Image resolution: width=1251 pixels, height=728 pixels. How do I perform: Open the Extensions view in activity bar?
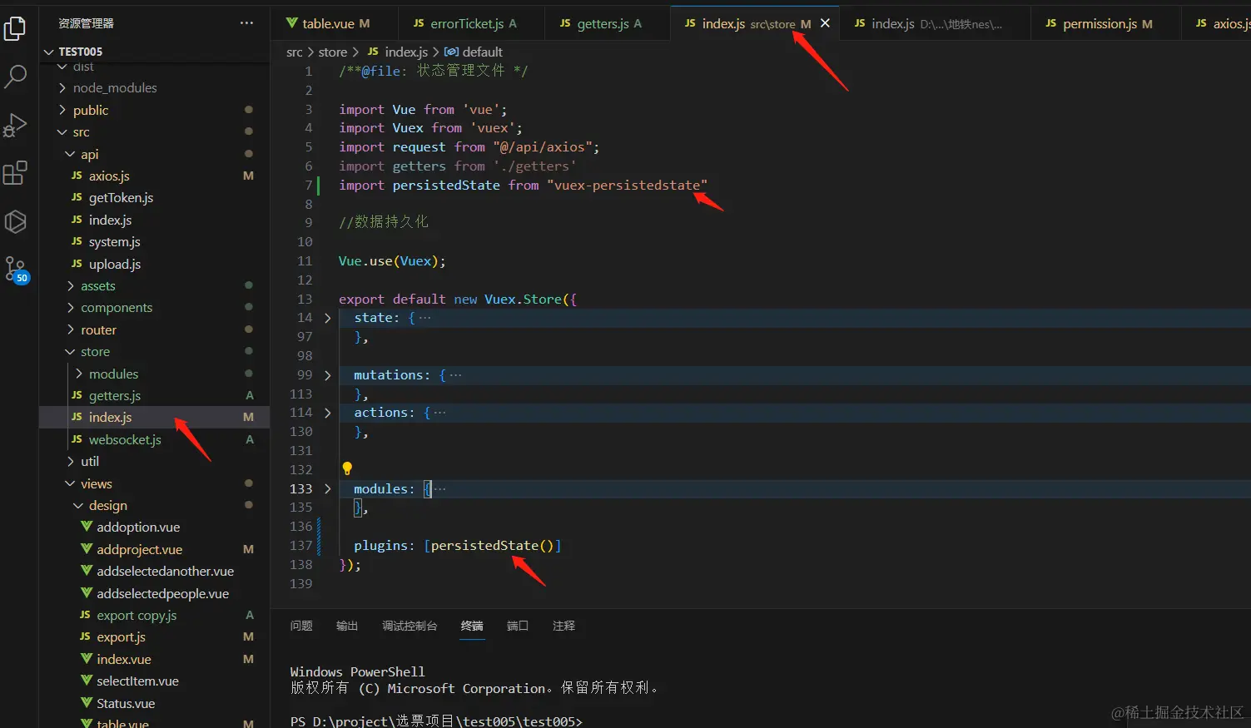click(15, 173)
